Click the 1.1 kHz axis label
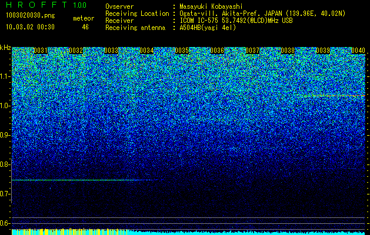This screenshot has width=370, height=235. (x=5, y=76)
